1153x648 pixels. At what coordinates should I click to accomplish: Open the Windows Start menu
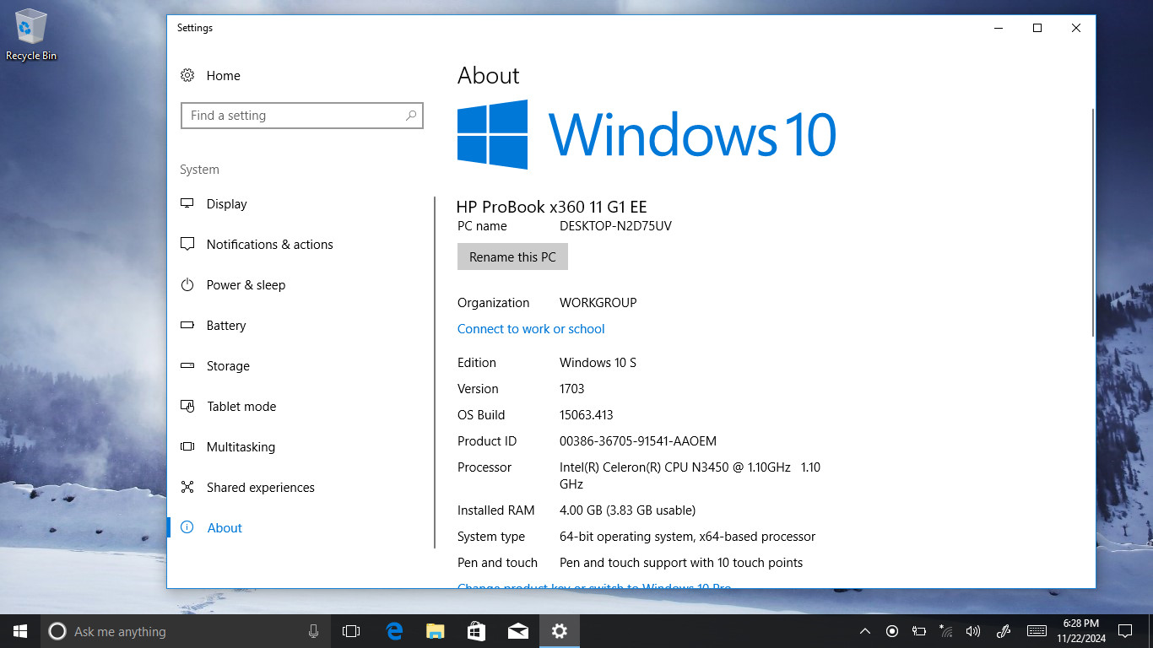coord(20,631)
